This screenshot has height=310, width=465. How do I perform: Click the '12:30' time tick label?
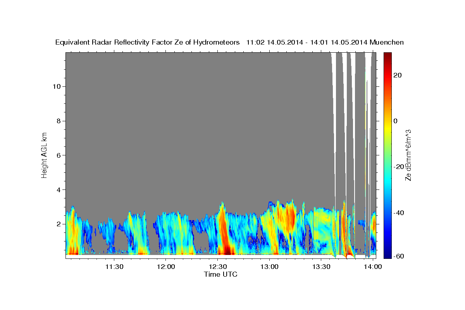click(218, 267)
